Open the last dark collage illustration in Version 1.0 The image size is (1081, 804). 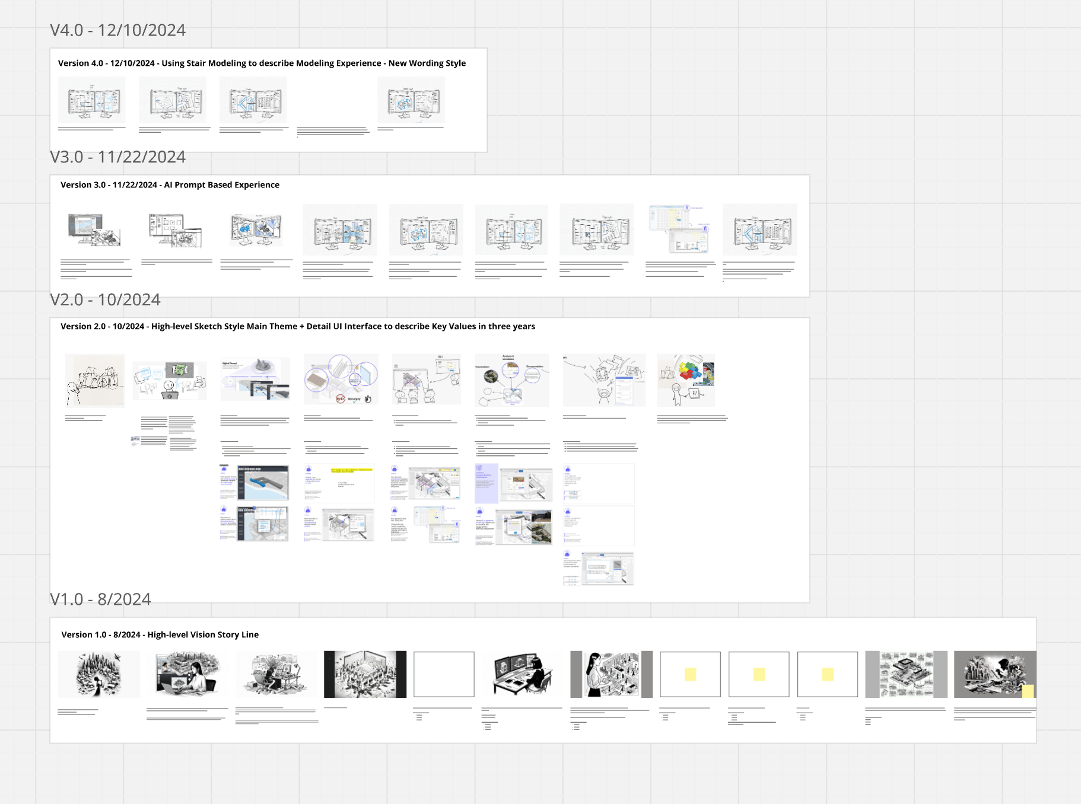point(995,675)
